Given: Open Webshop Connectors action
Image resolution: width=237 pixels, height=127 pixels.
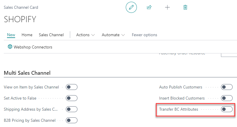Looking at the screenshot, I should tap(30, 47).
